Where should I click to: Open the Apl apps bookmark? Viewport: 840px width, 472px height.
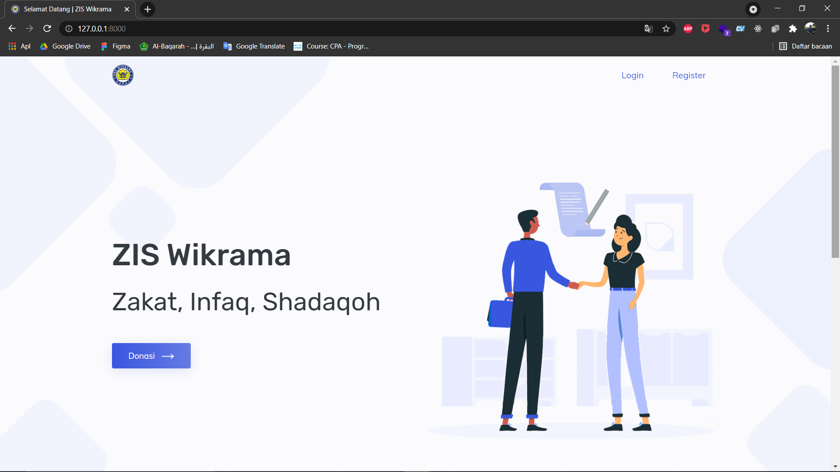[x=20, y=46]
